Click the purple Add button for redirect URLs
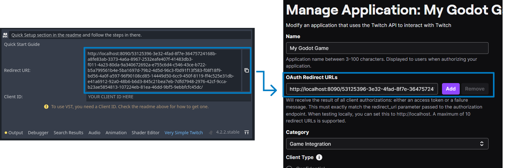 pos(451,89)
